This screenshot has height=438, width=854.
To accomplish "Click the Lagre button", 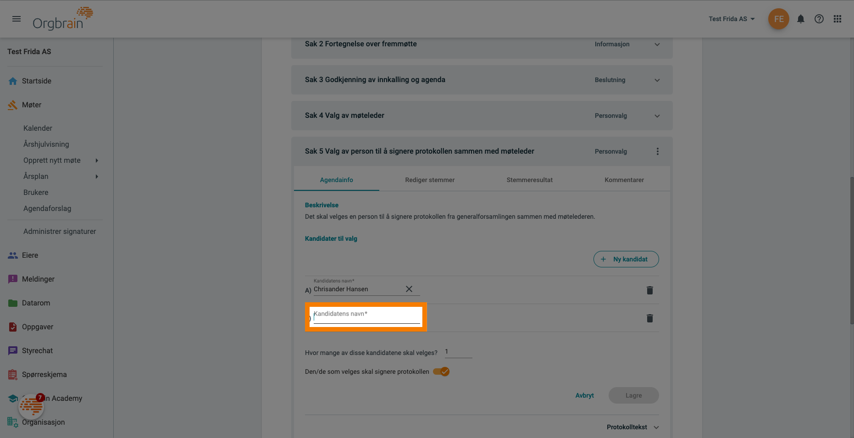I will [x=634, y=395].
